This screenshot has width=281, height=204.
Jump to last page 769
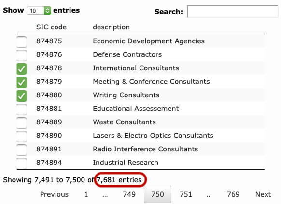tap(233, 194)
